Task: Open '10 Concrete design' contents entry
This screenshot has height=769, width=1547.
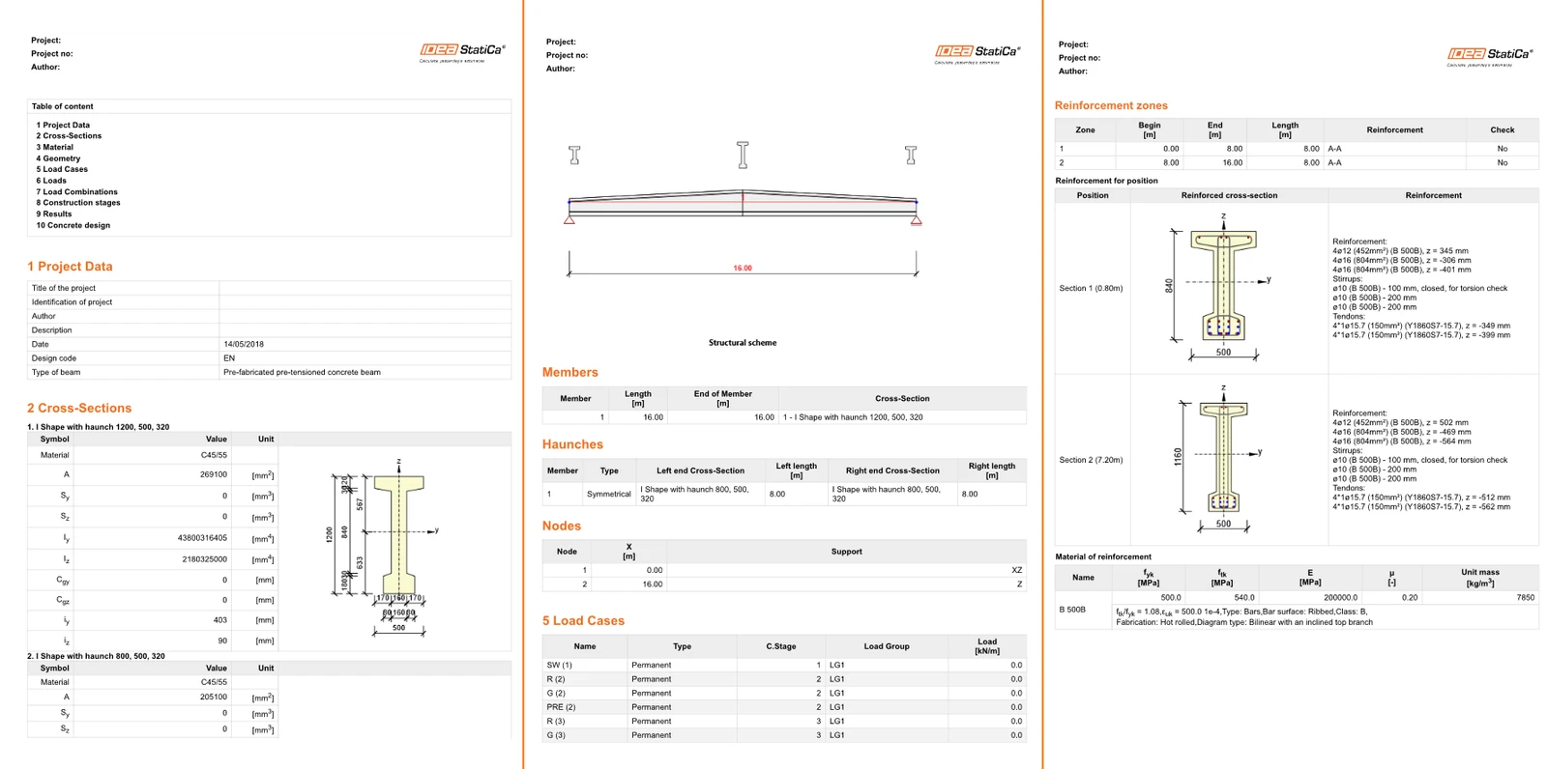Action: click(73, 225)
